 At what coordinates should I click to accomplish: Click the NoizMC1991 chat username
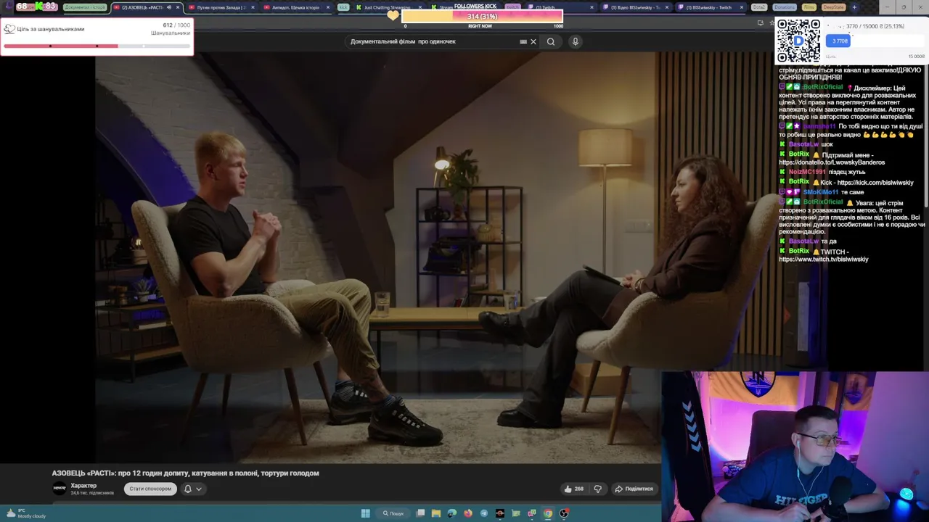click(807, 173)
